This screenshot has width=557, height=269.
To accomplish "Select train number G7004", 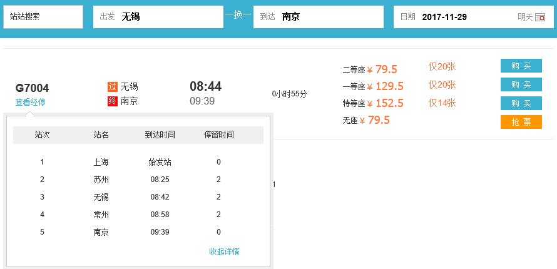I will pyautogui.click(x=33, y=88).
